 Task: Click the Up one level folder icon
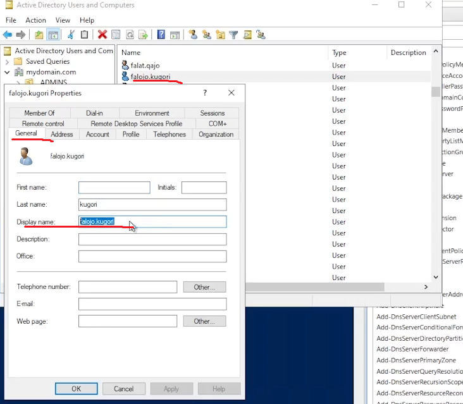(x=39, y=35)
